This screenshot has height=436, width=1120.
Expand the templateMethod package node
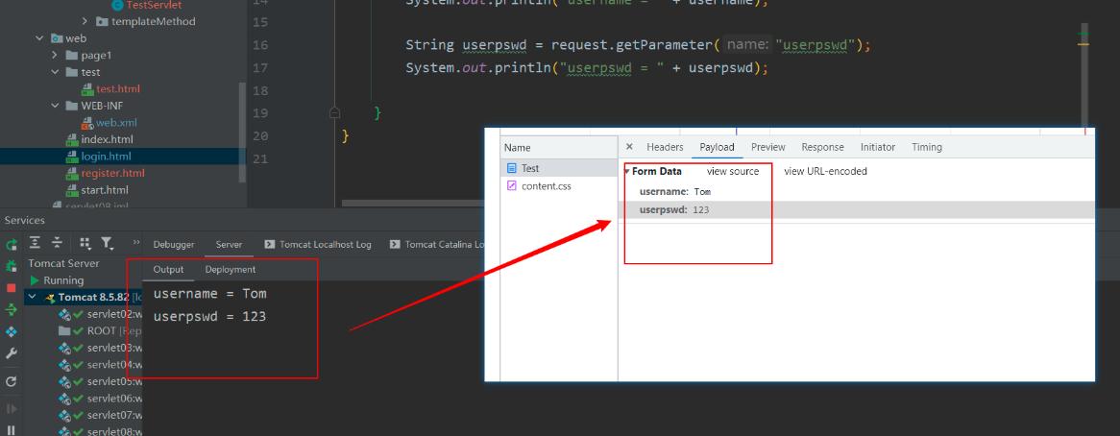click(85, 21)
